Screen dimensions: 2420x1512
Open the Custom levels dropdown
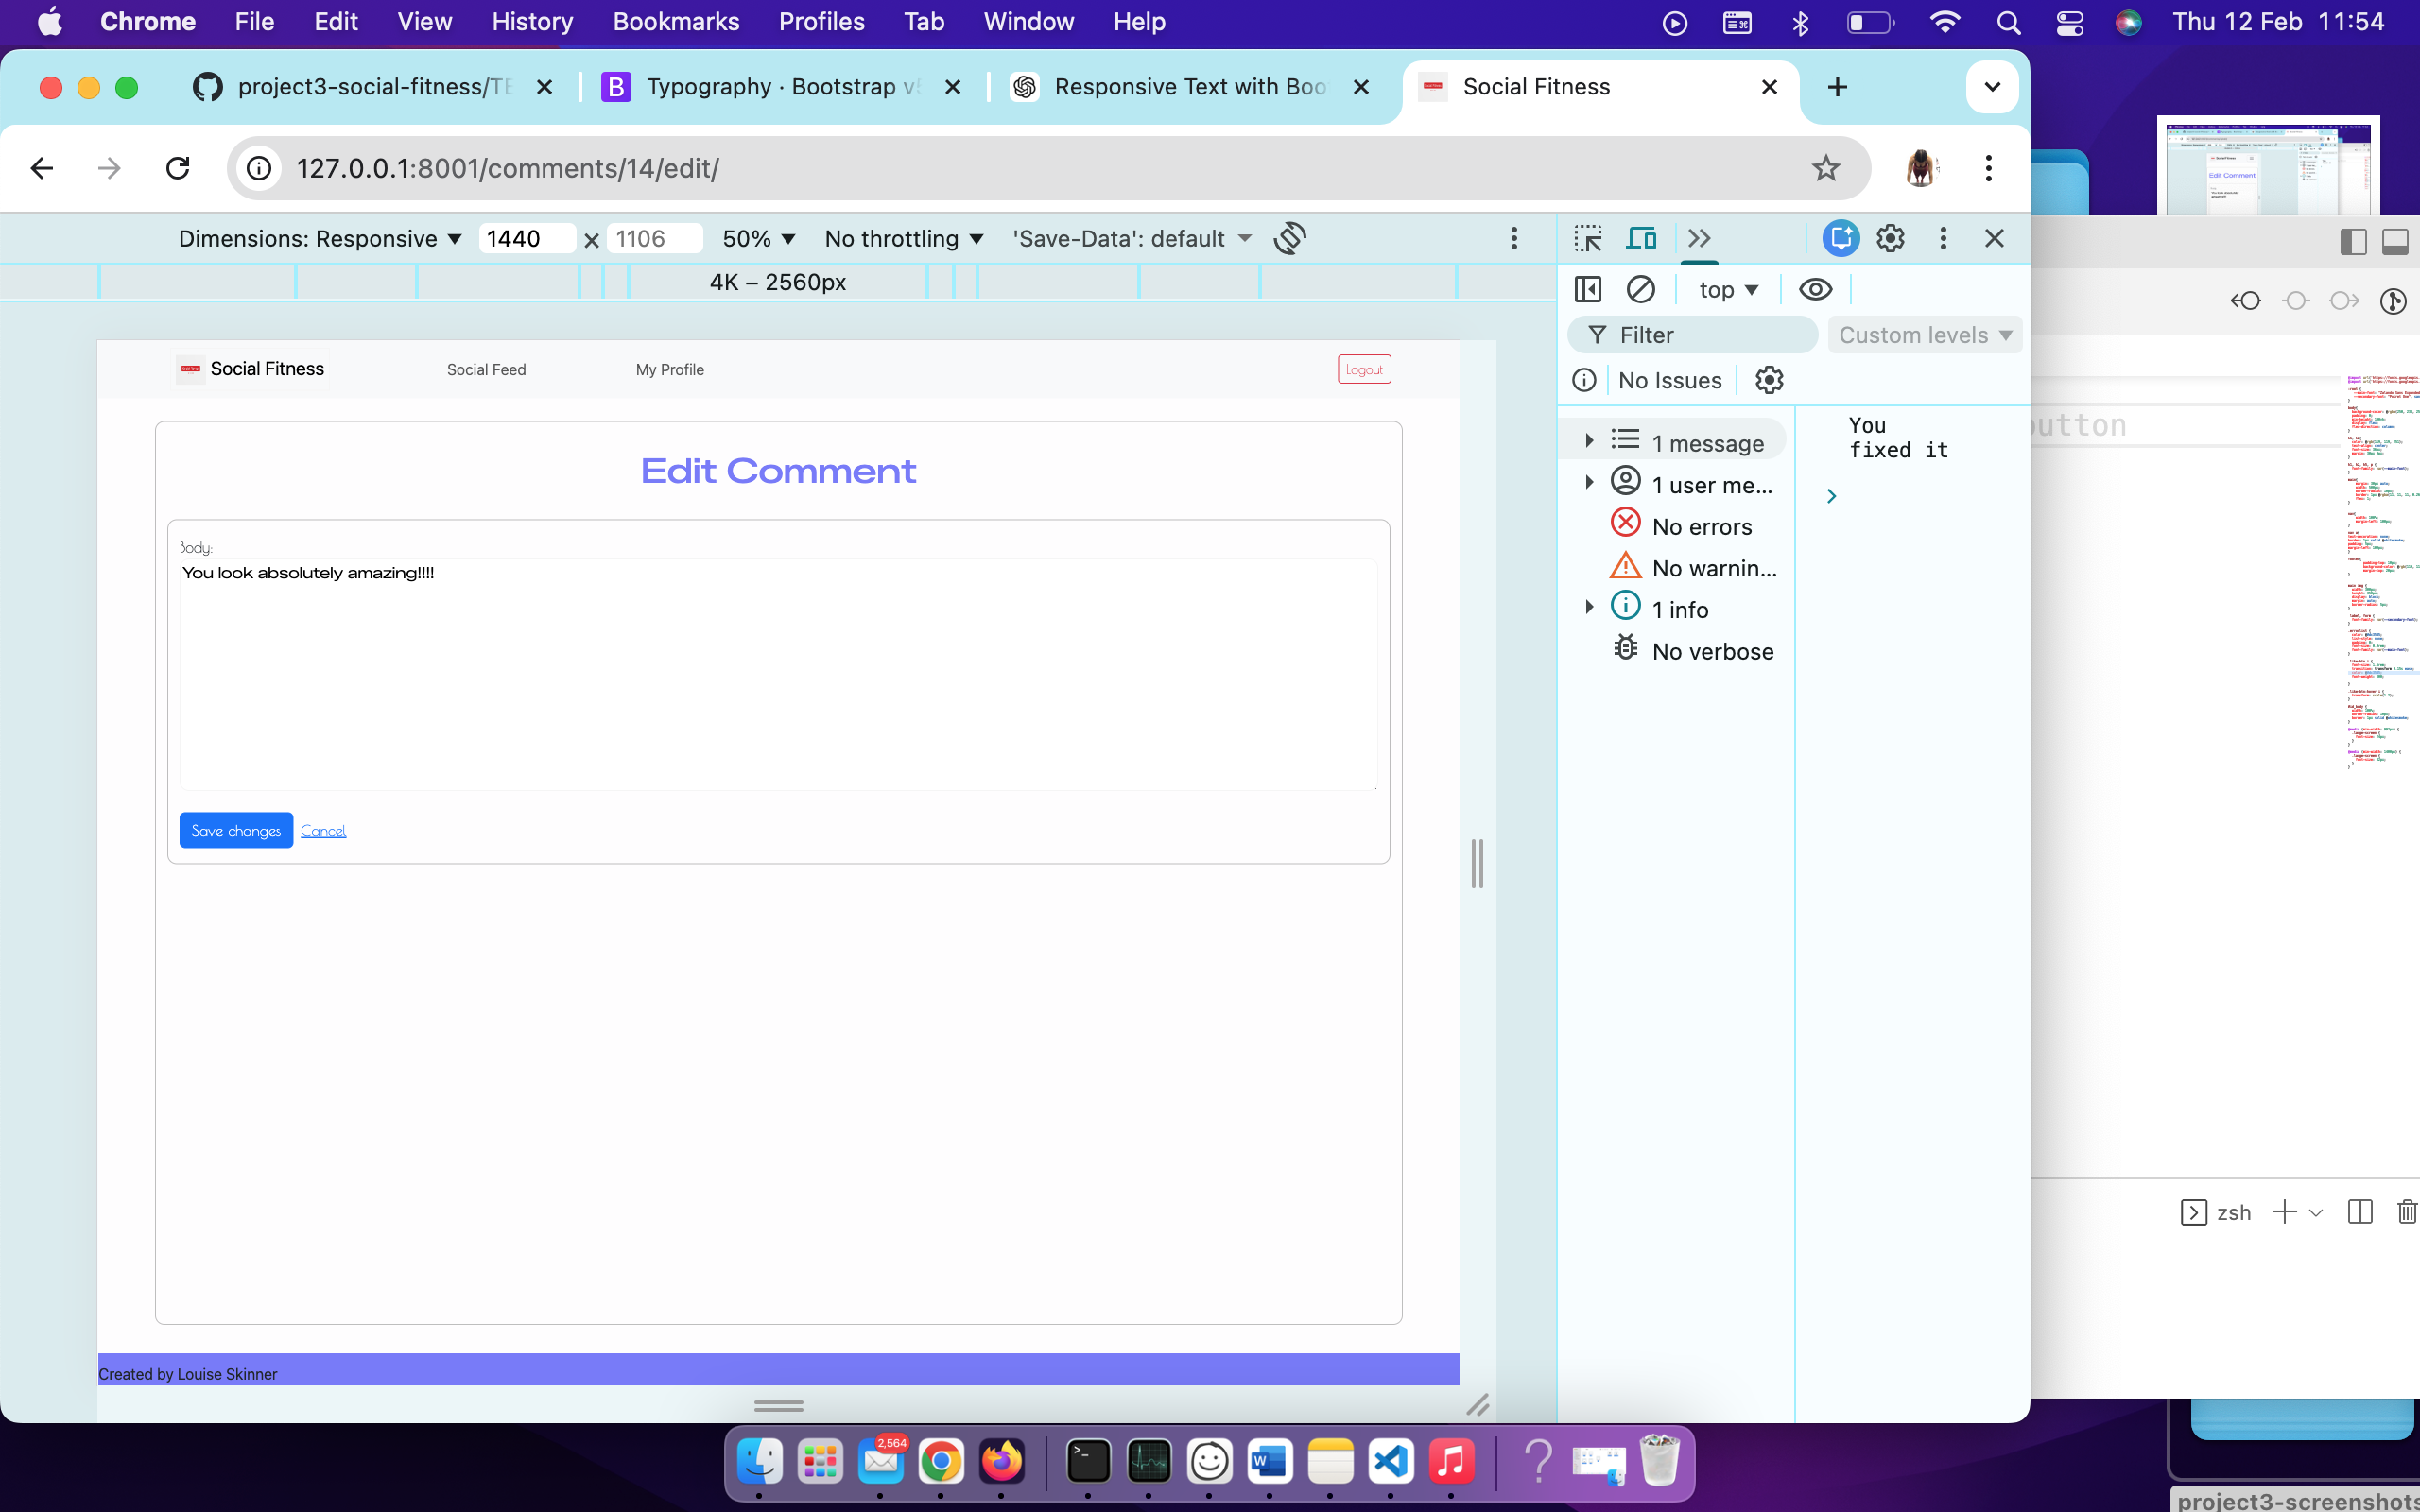pos(1924,335)
